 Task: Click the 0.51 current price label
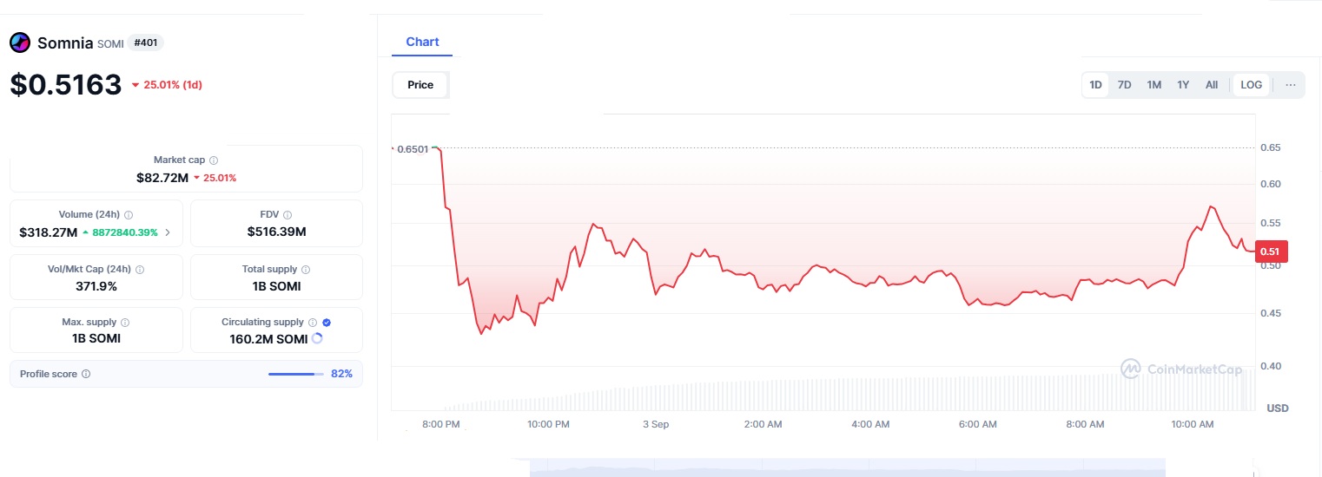click(1272, 252)
